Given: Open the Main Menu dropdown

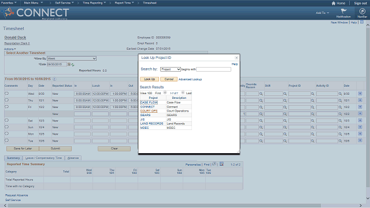Looking at the screenshot, I should pyautogui.click(x=34, y=3).
